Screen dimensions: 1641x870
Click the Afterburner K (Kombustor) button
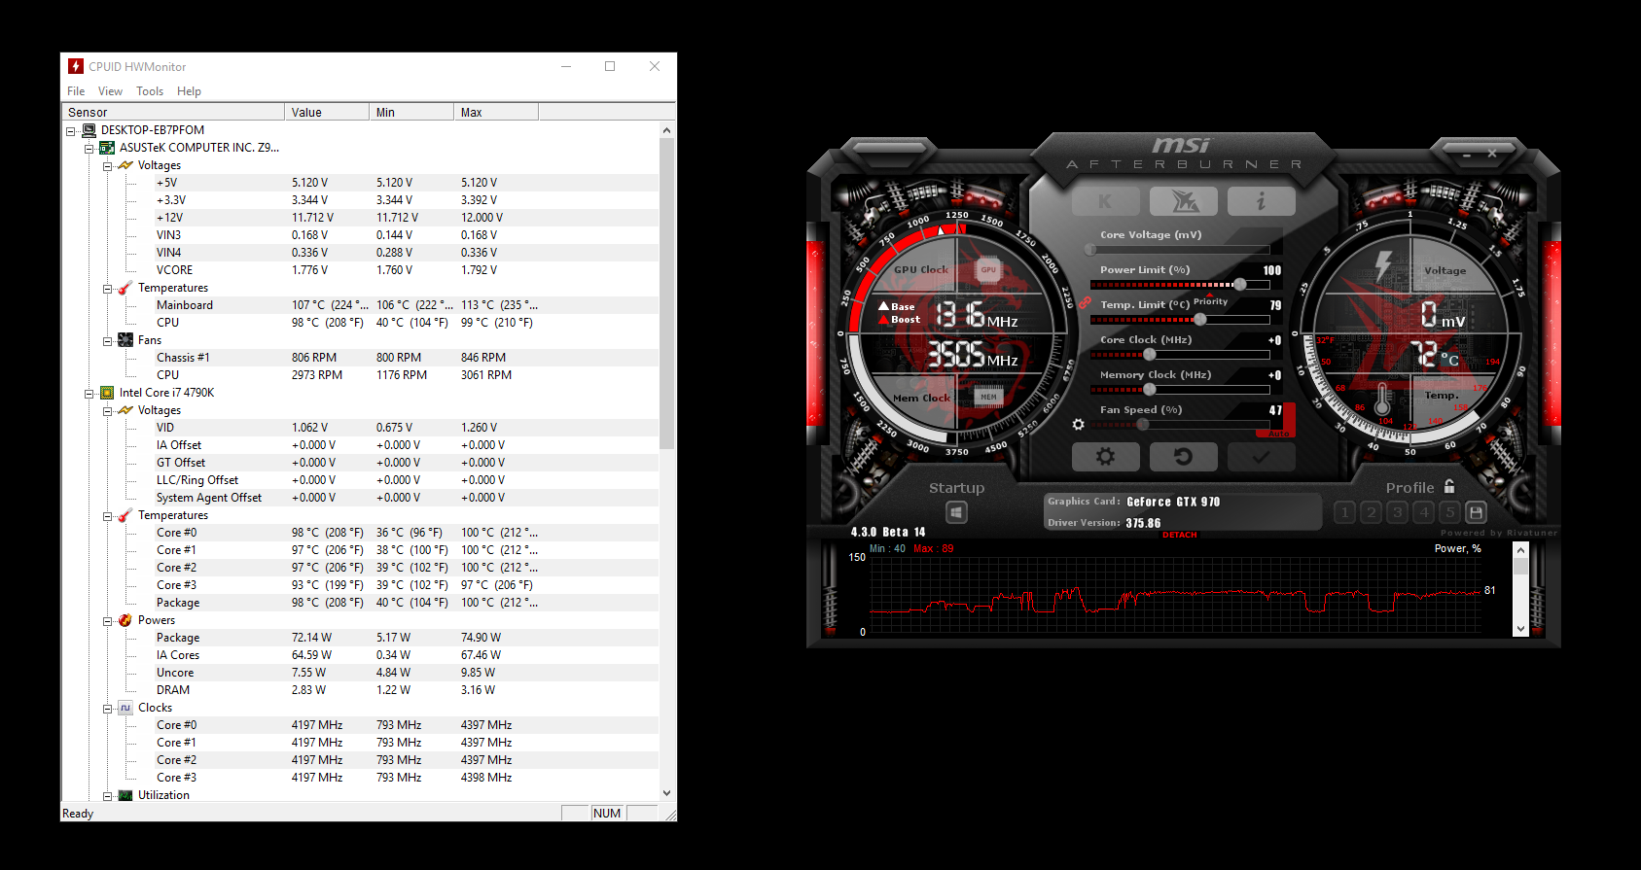coord(1105,201)
